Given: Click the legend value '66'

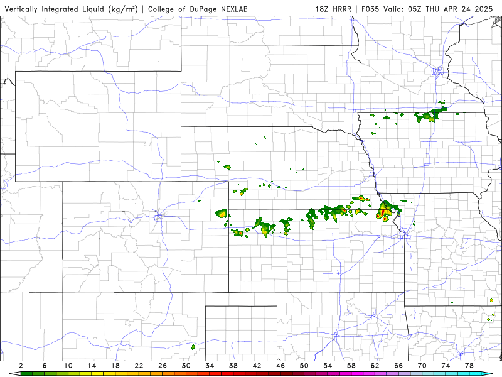Looking at the screenshot, I should pyautogui.click(x=398, y=366).
